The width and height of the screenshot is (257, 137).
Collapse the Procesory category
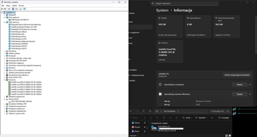(x=4, y=80)
